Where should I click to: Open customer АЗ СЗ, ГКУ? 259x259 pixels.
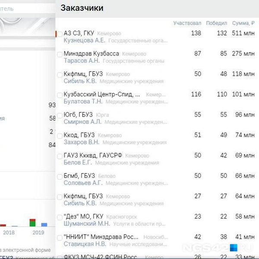(79, 33)
